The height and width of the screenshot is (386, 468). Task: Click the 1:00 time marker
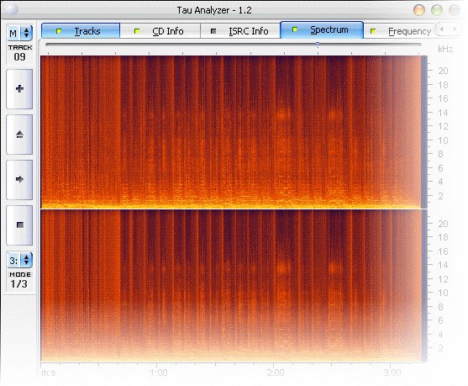coord(159,373)
